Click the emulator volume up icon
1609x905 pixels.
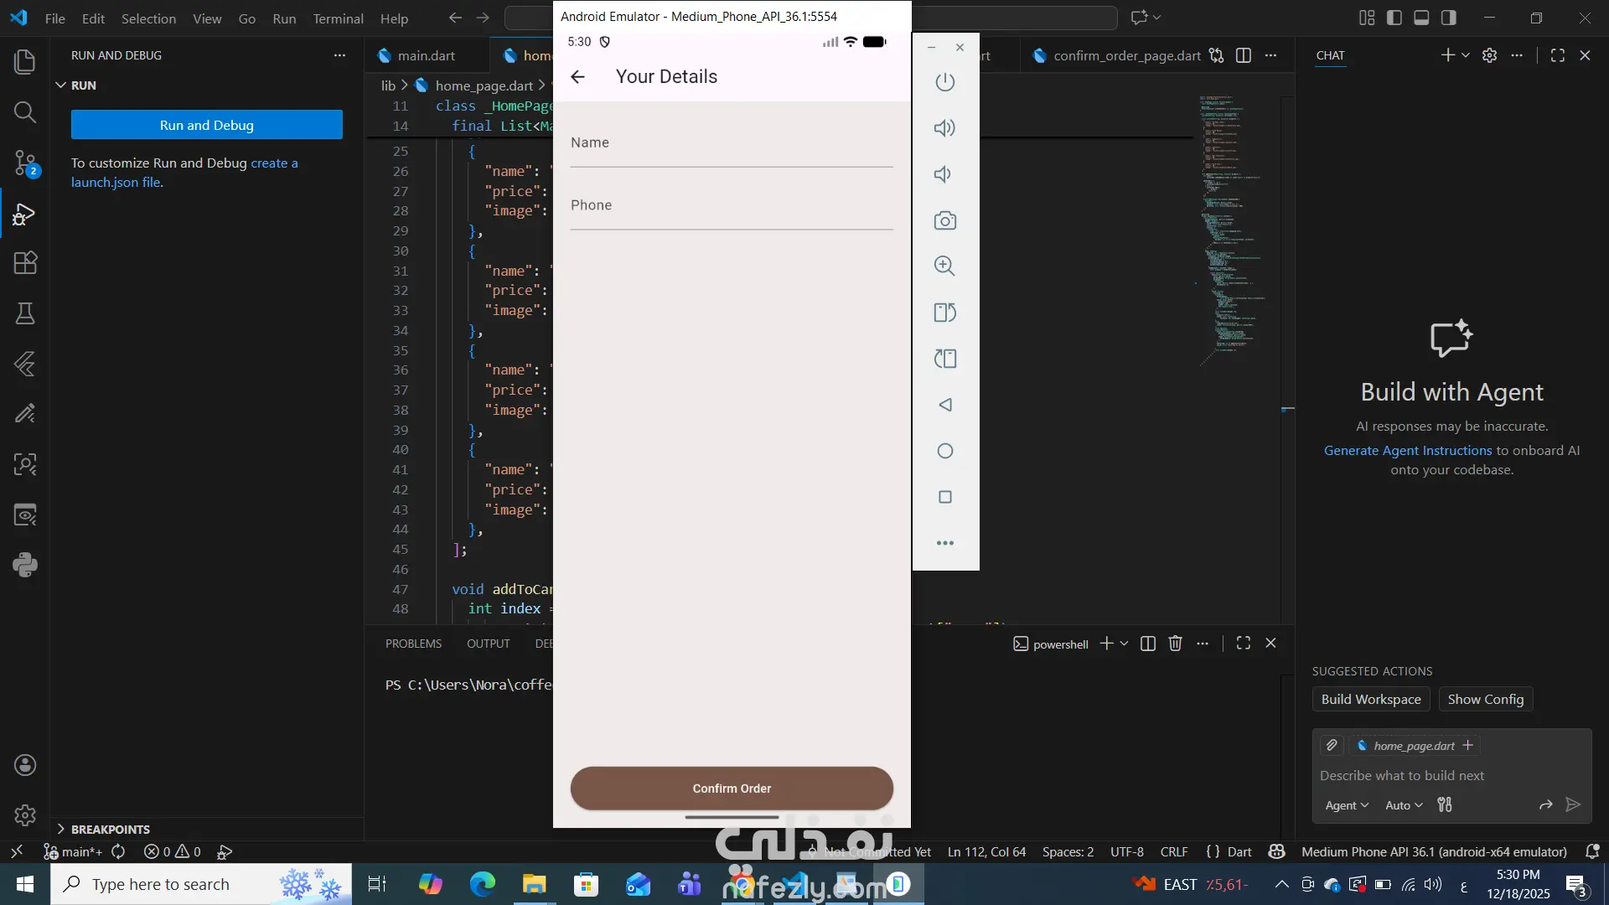944,128
